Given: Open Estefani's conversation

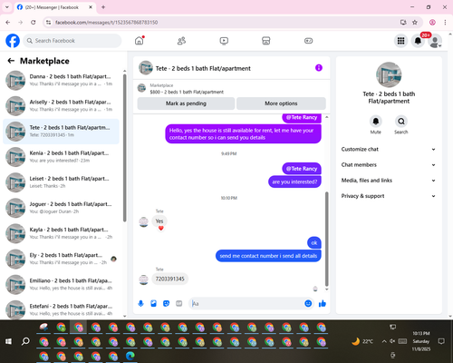Looking at the screenshot, I should [61, 309].
